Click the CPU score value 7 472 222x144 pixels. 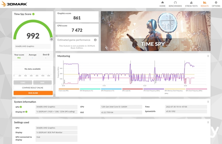77,30
